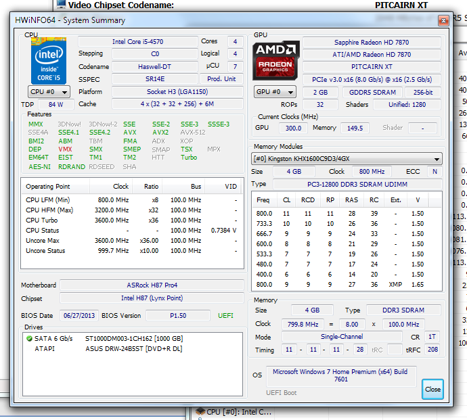Click the red VMX feature label
Image resolution: width=467 pixels, height=420 pixels.
coord(65,149)
